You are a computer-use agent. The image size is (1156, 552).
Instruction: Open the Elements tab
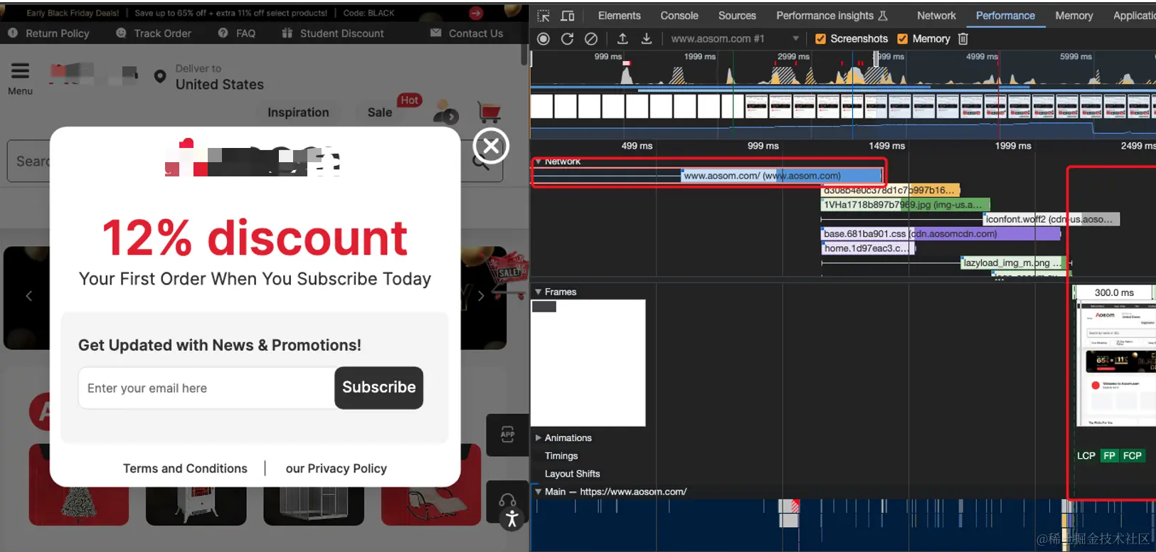coord(619,16)
